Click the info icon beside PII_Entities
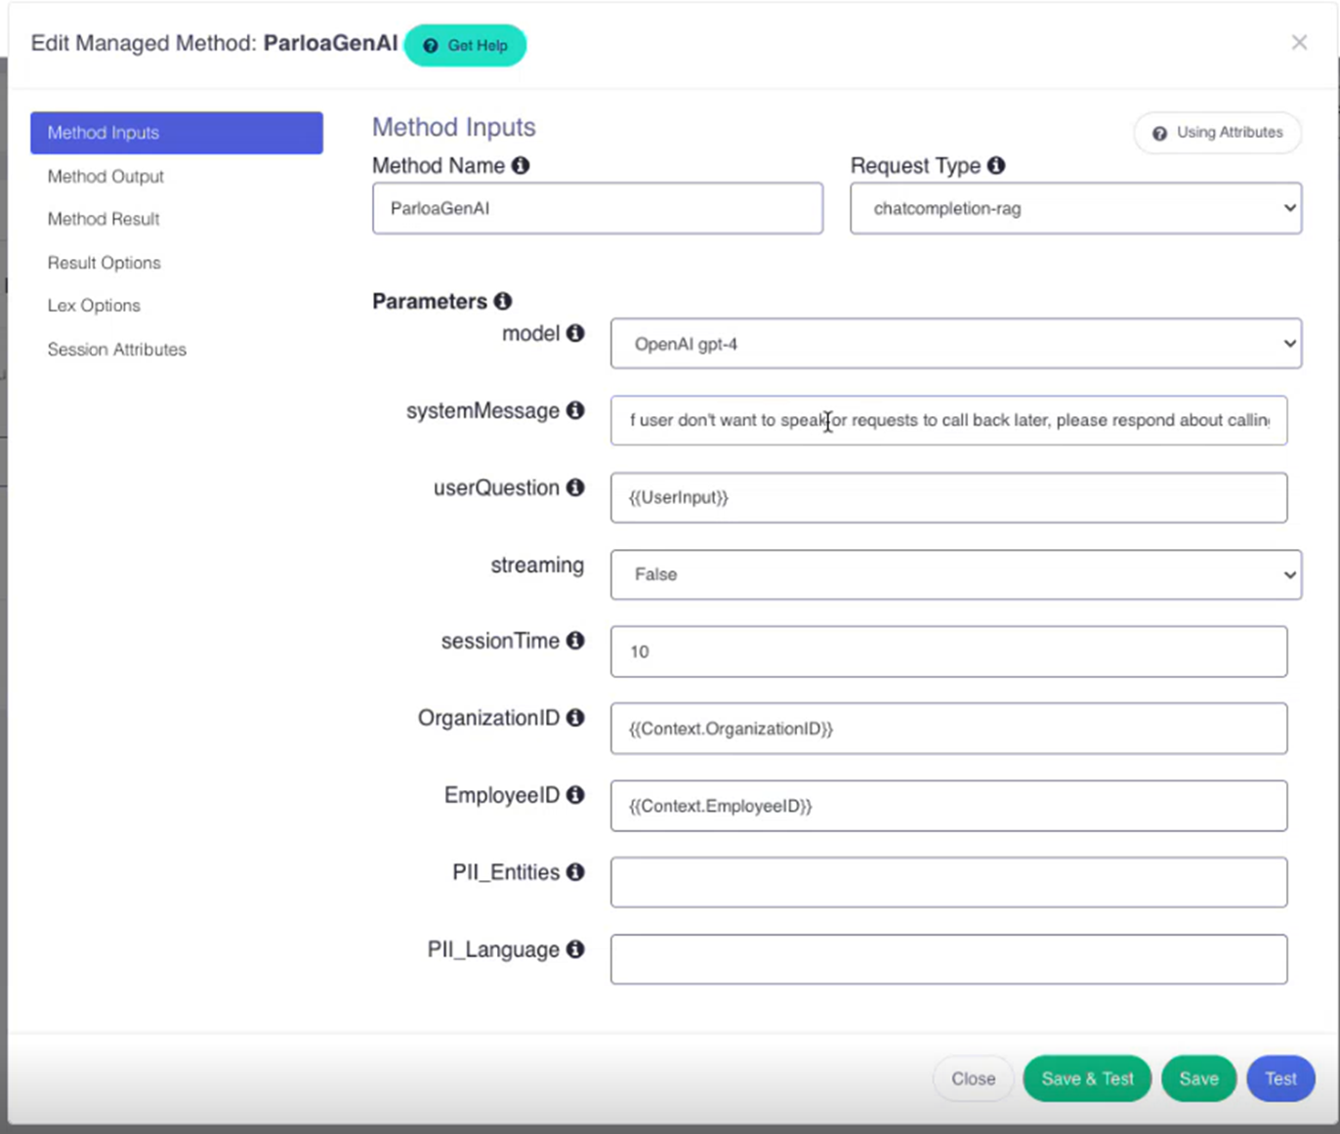Image resolution: width=1340 pixels, height=1134 pixels. click(x=575, y=872)
